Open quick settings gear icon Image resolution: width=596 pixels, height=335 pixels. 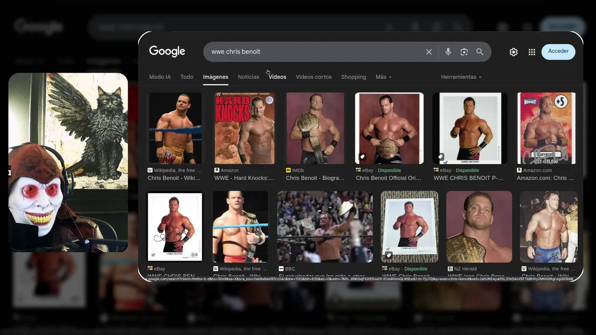coord(513,52)
